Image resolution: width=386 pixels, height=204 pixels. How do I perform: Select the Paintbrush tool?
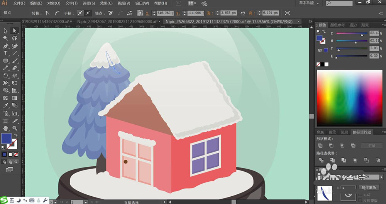coord(15,60)
